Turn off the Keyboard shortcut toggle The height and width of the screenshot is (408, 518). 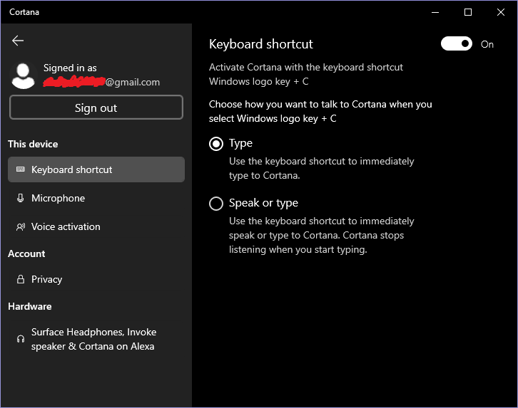tap(456, 44)
